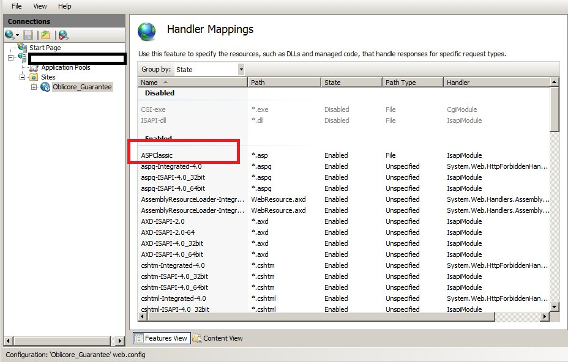Click the Disabled group header
Image resolution: width=568 pixels, height=362 pixels.
tap(160, 93)
